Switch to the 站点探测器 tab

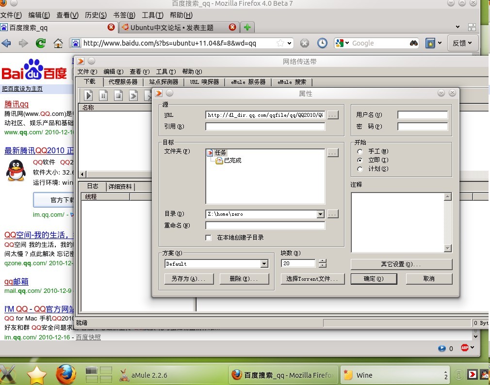point(163,82)
